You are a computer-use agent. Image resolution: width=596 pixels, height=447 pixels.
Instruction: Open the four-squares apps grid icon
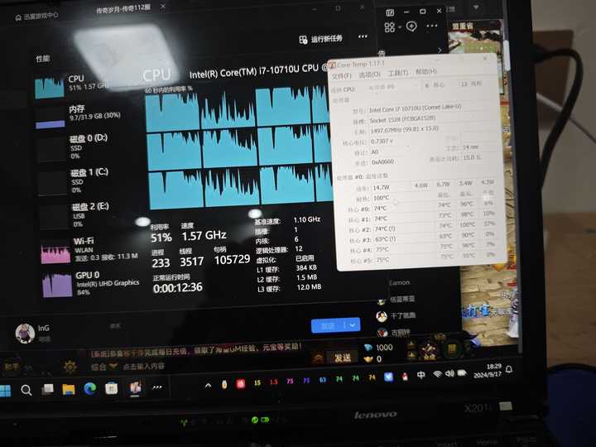coord(390,27)
